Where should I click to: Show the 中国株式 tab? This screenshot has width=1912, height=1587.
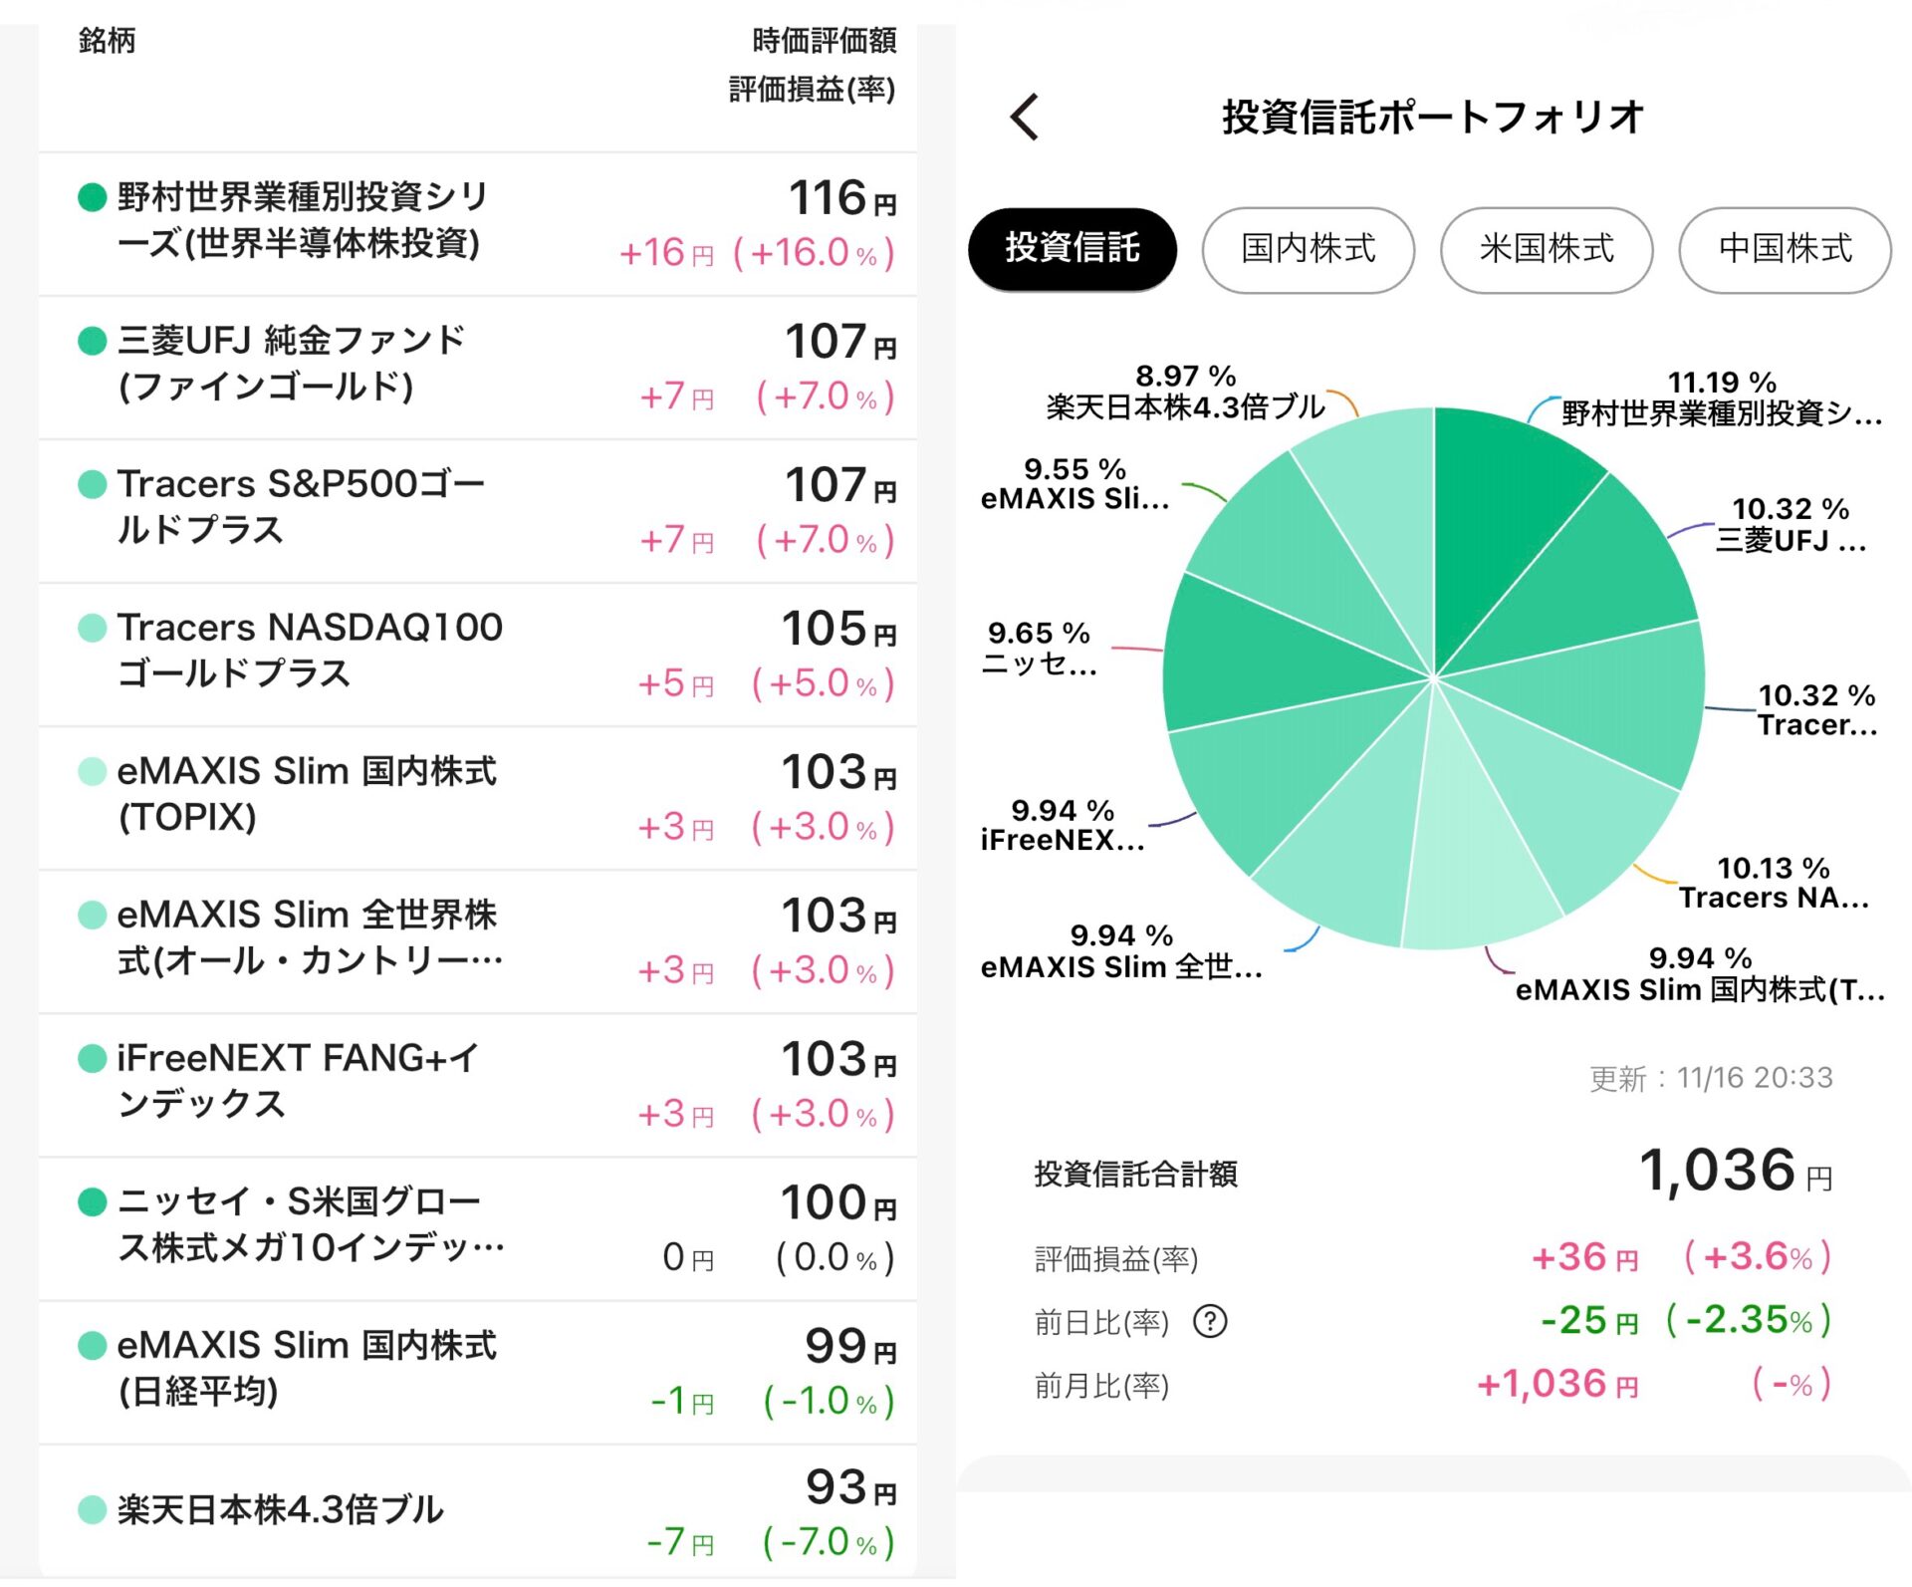point(1784,249)
